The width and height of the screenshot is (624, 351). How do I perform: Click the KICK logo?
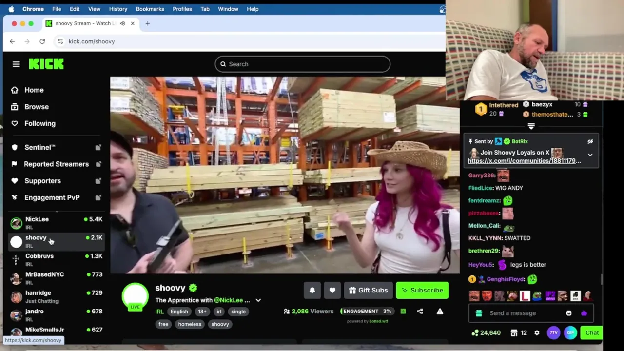click(46, 64)
